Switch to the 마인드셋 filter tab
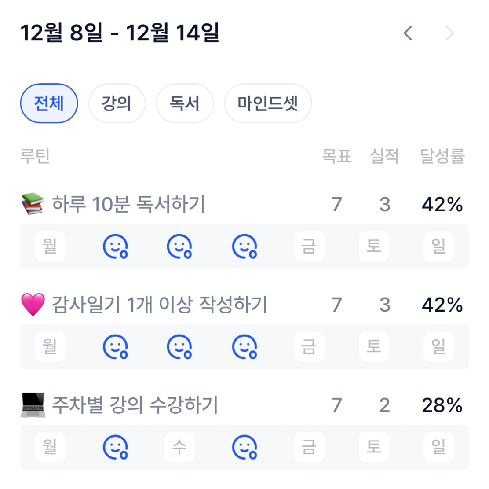 268,103
